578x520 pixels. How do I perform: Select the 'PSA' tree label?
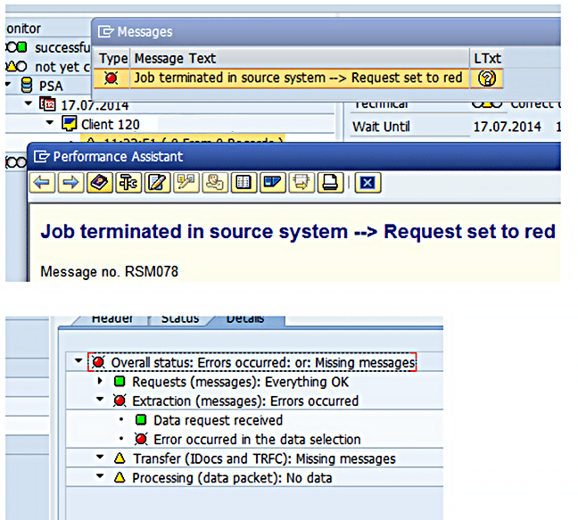pos(51,86)
